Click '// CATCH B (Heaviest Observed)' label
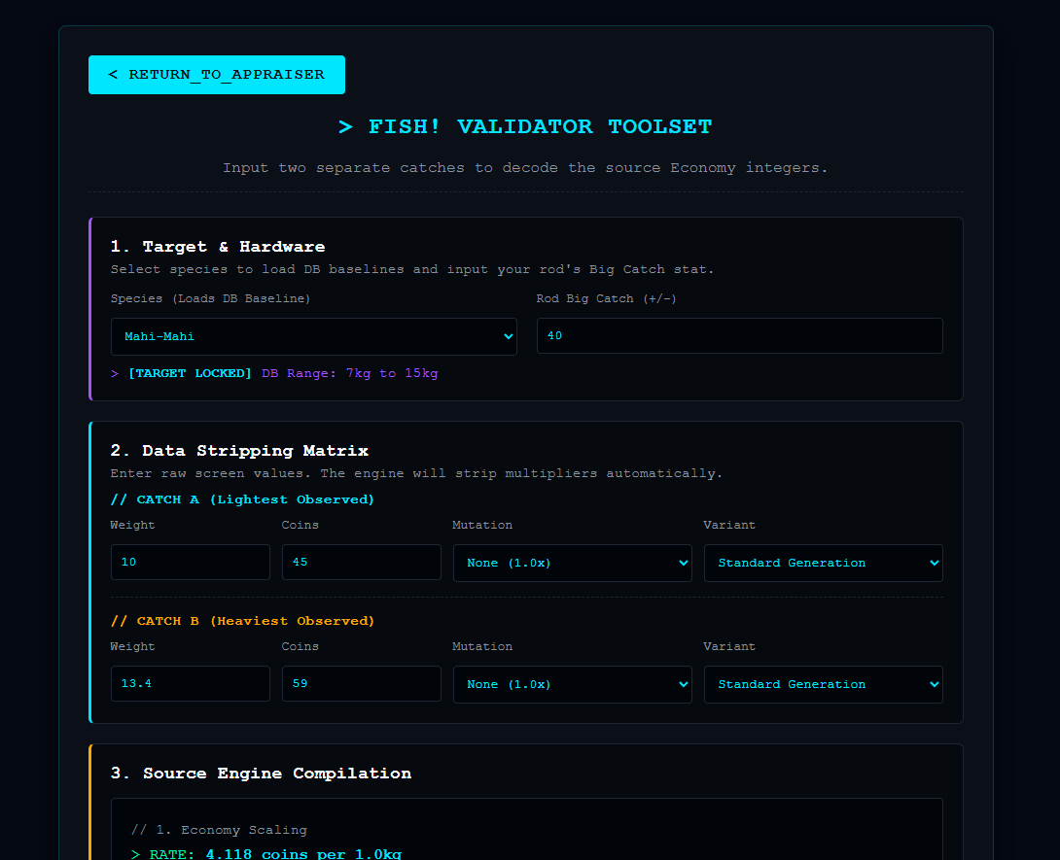The height and width of the screenshot is (860, 1060). [x=242, y=622]
